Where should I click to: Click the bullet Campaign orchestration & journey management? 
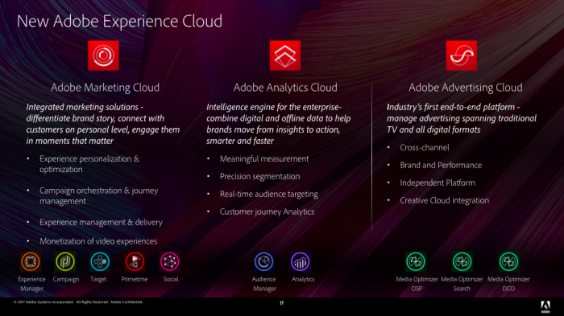(x=98, y=195)
